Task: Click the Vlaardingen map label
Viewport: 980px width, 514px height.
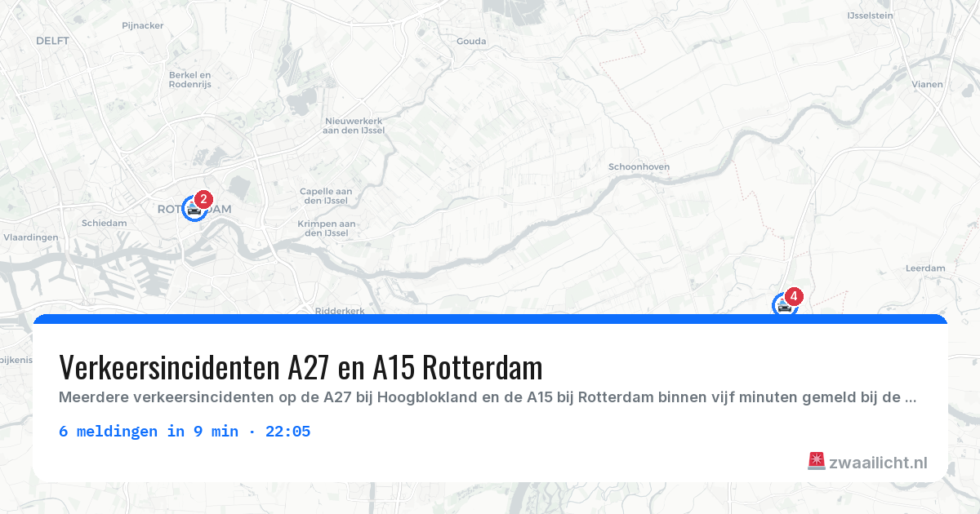Action: coord(31,237)
